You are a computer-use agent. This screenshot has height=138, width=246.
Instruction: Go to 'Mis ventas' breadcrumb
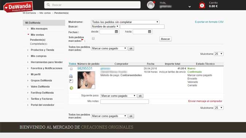pyautogui.click(x=45, y=13)
